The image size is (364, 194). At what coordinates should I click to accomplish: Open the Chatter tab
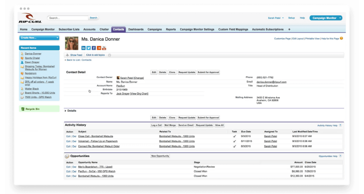[104, 29]
